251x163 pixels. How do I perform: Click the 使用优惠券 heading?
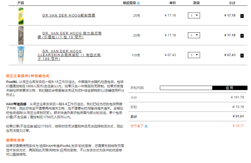point(15,140)
